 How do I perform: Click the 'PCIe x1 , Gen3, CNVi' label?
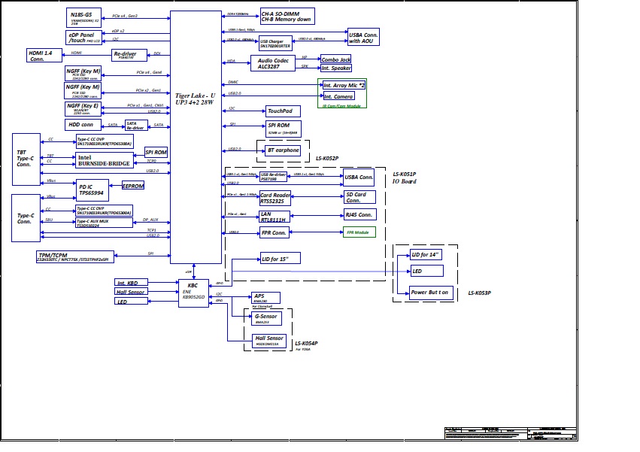click(145, 106)
